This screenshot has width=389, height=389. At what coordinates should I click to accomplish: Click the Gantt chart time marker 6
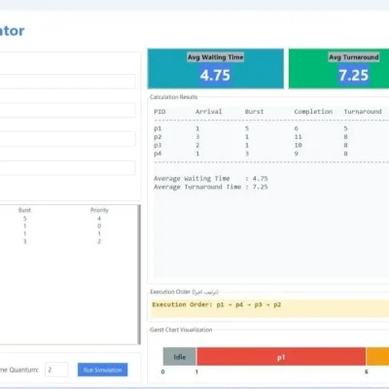367,371
